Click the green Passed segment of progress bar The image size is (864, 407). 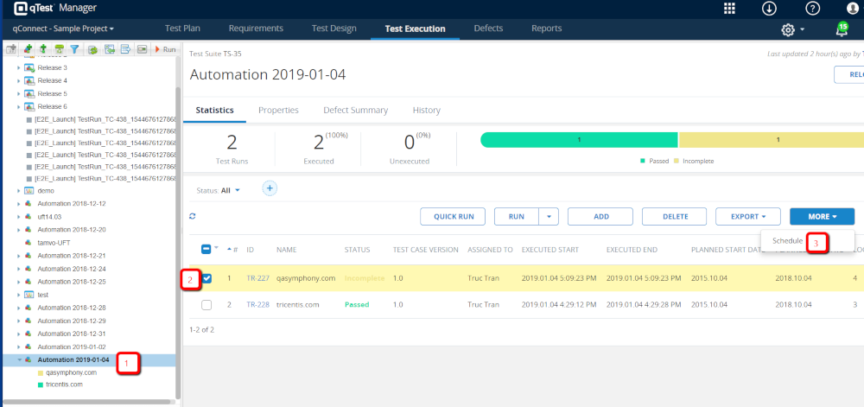[x=579, y=140]
